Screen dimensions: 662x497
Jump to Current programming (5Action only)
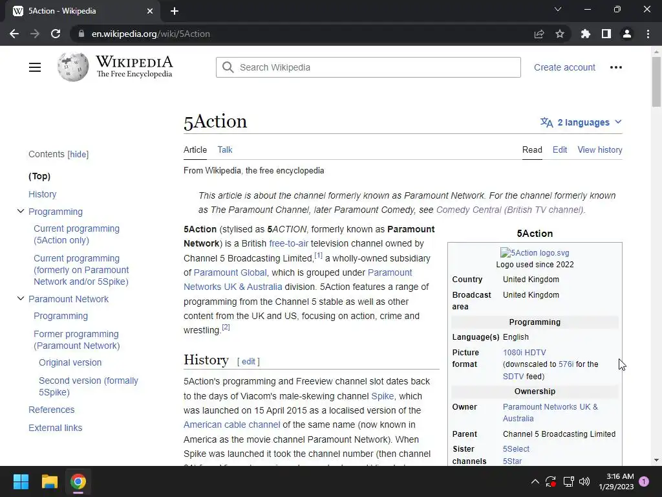[76, 234]
